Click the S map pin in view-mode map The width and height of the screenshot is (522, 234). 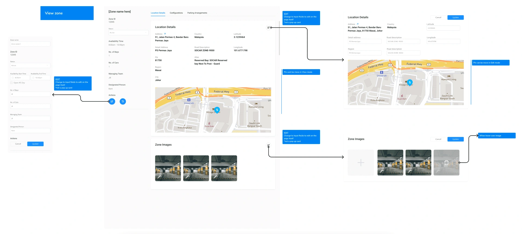click(217, 110)
